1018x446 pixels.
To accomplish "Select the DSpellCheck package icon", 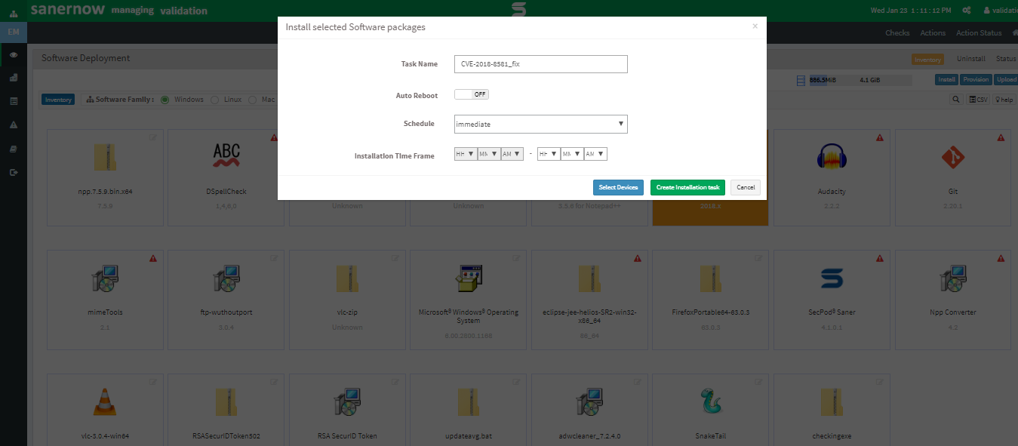I will click(226, 155).
